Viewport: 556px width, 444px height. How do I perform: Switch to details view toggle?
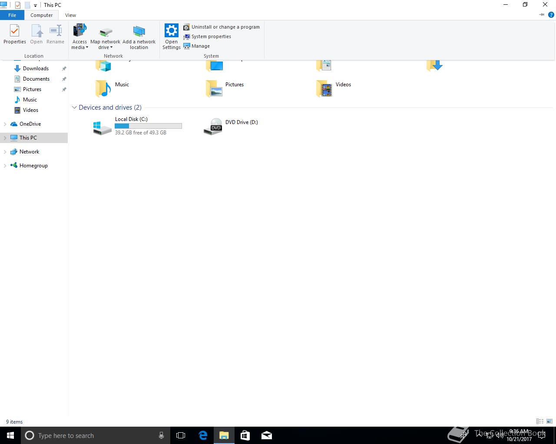(540, 421)
